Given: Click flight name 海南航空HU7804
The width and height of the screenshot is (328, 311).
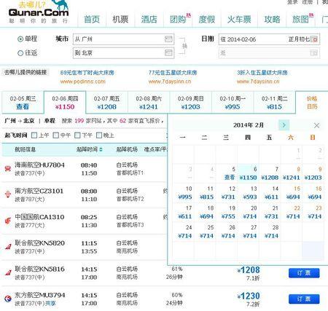Looking at the screenshot, I should (x=39, y=165).
